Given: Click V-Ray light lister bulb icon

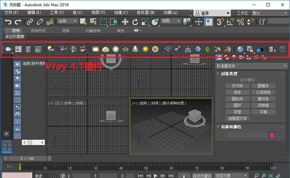Looking at the screenshot, I should tap(51, 49).
